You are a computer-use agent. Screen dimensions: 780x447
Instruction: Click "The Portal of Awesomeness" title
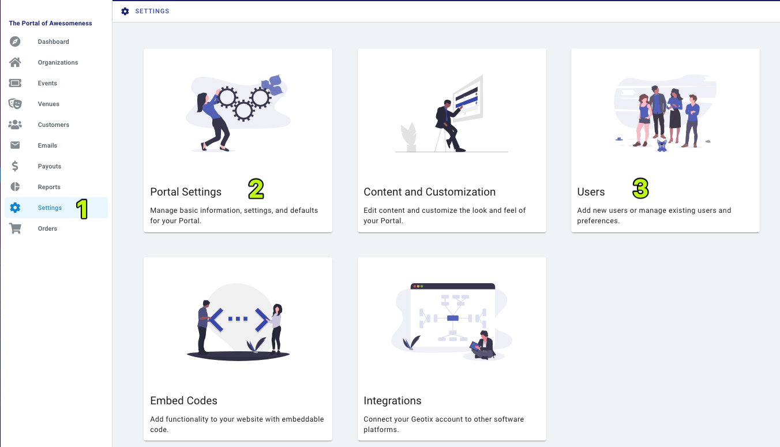point(51,24)
